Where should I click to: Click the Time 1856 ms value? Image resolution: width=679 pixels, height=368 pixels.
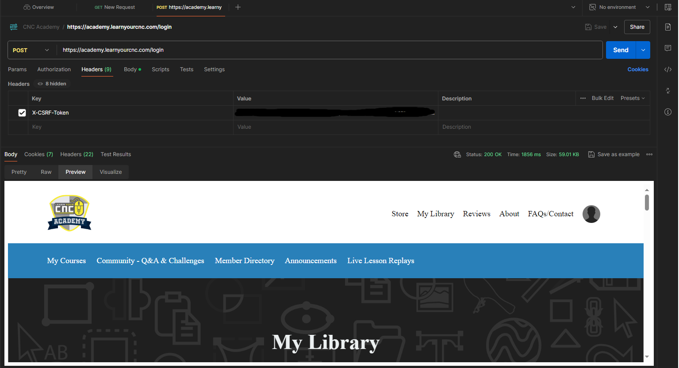[x=531, y=154]
